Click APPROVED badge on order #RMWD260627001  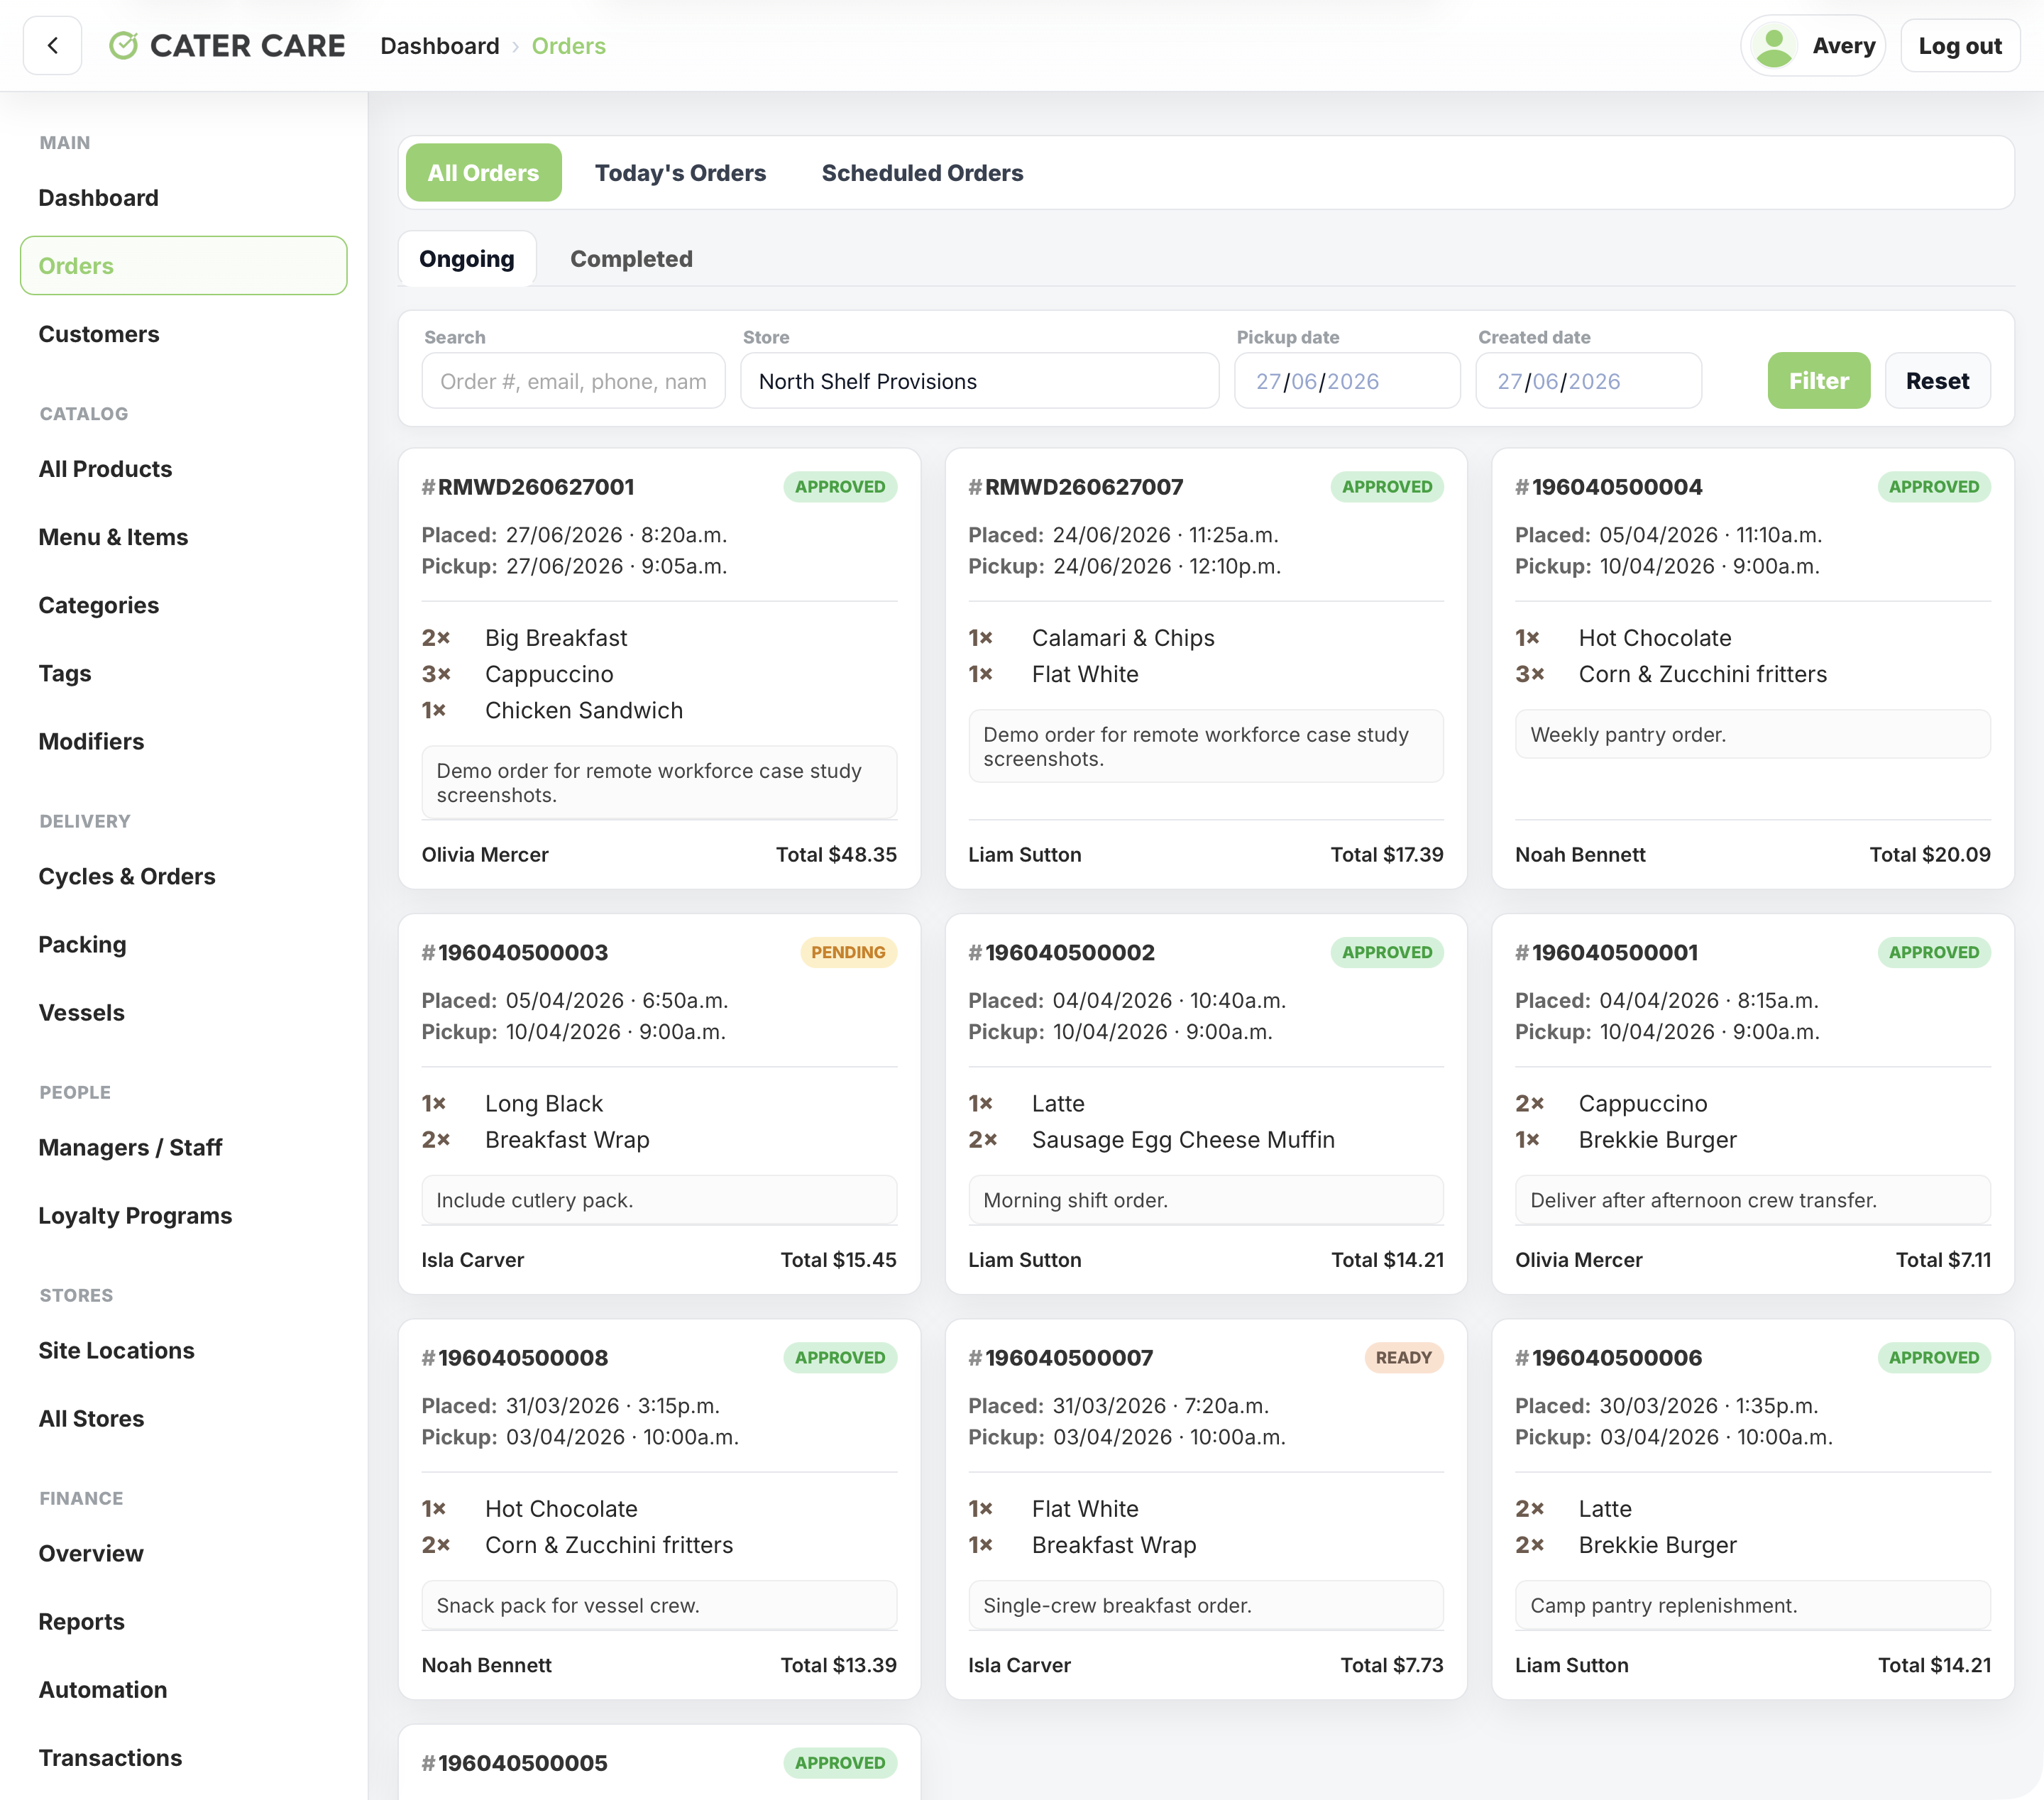(840, 487)
